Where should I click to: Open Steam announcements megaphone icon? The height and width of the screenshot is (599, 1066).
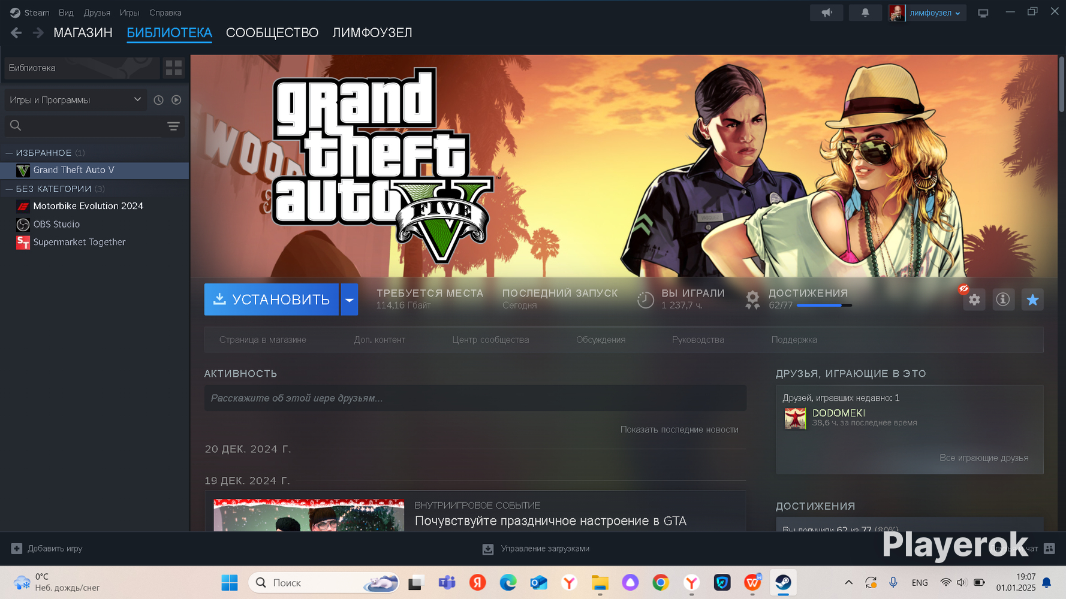coord(826,13)
